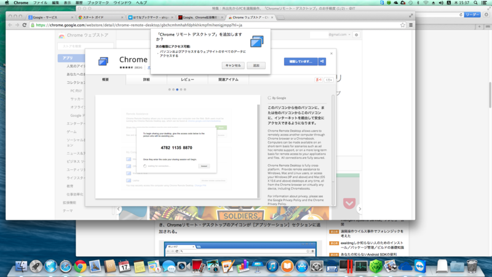Open the Apple menu
The height and width of the screenshot is (277, 492).
(x=7, y=2)
